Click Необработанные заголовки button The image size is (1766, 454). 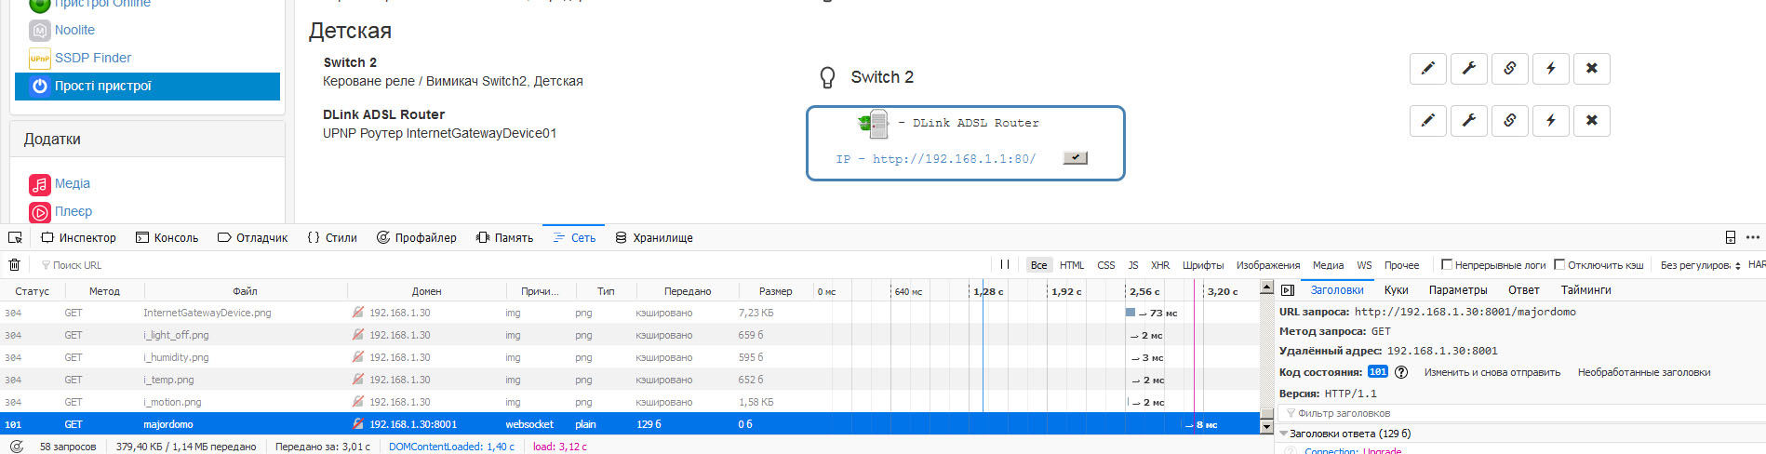coord(1644,372)
